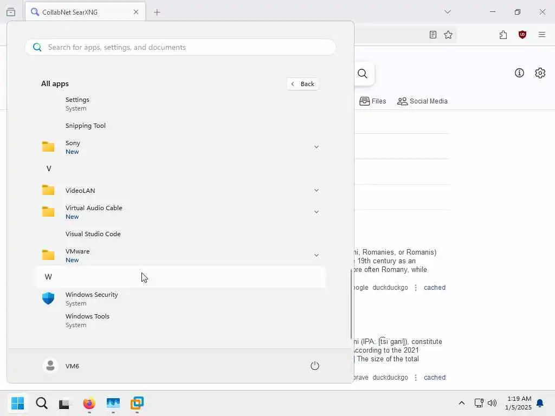This screenshot has height=416, width=555.
Task: Open the Firefox hamburger menu
Action: pyautogui.click(x=542, y=35)
